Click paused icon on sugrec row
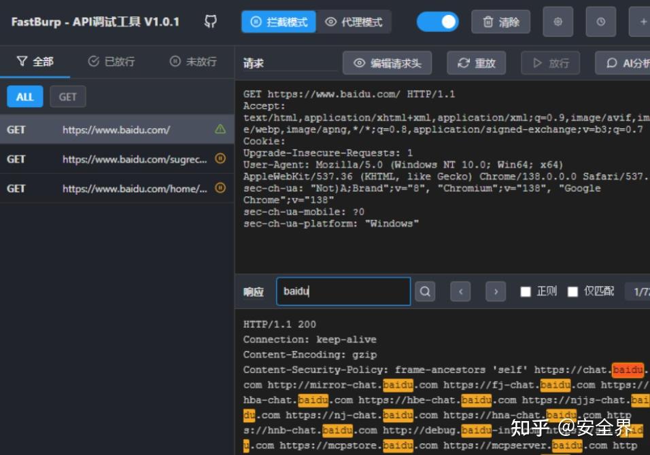This screenshot has height=455, width=650. tap(220, 158)
